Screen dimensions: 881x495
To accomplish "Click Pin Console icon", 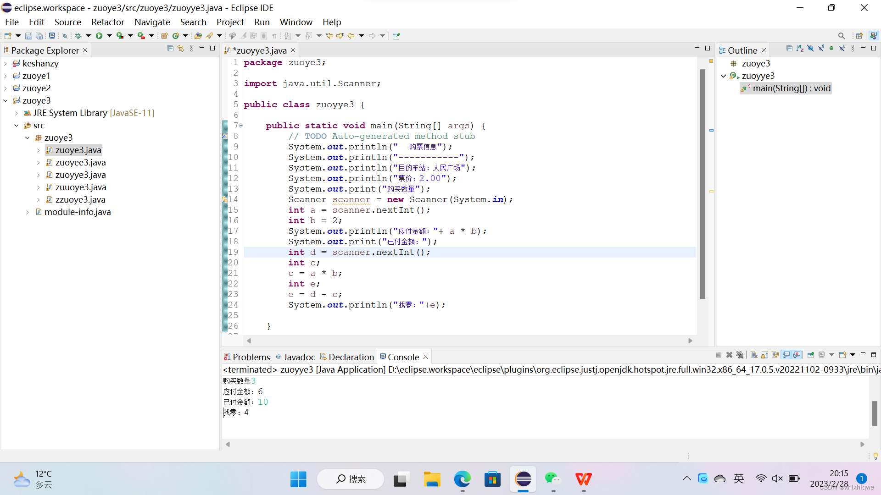I will (810, 355).
